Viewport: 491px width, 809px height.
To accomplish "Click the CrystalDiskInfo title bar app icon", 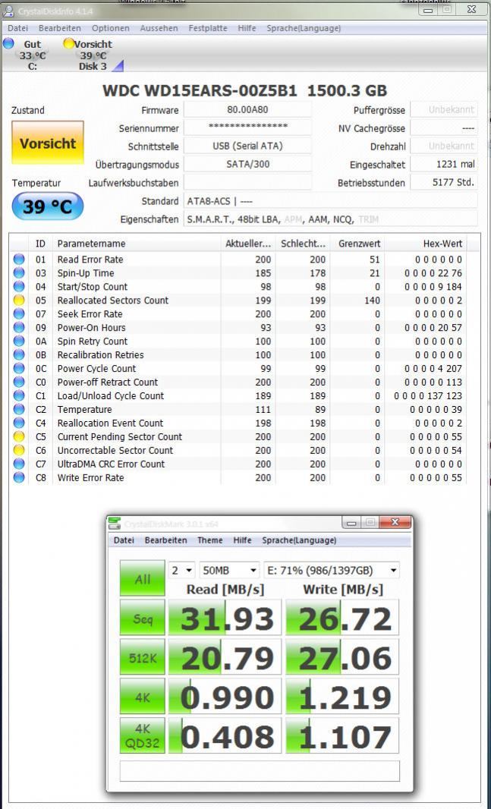I will (x=8, y=11).
